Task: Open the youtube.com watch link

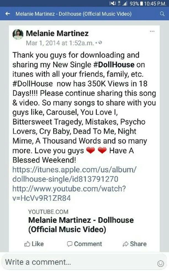Action: click(69, 193)
